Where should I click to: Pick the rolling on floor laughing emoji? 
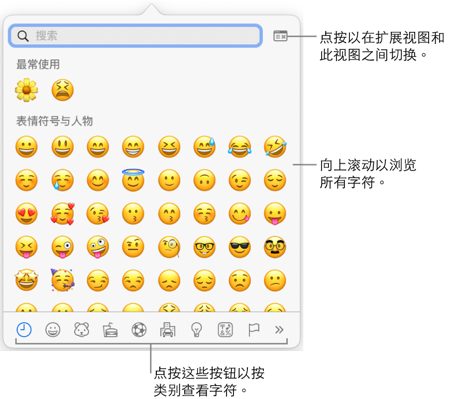275,147
